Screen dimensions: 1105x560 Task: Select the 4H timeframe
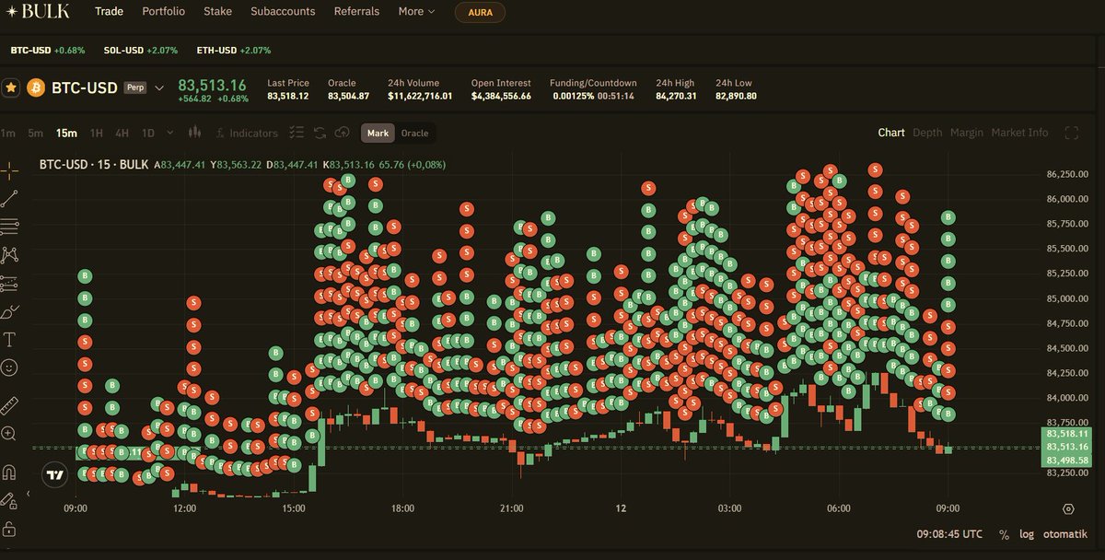click(x=122, y=134)
